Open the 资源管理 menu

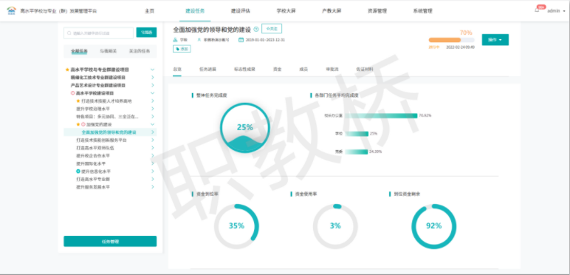pos(377,11)
